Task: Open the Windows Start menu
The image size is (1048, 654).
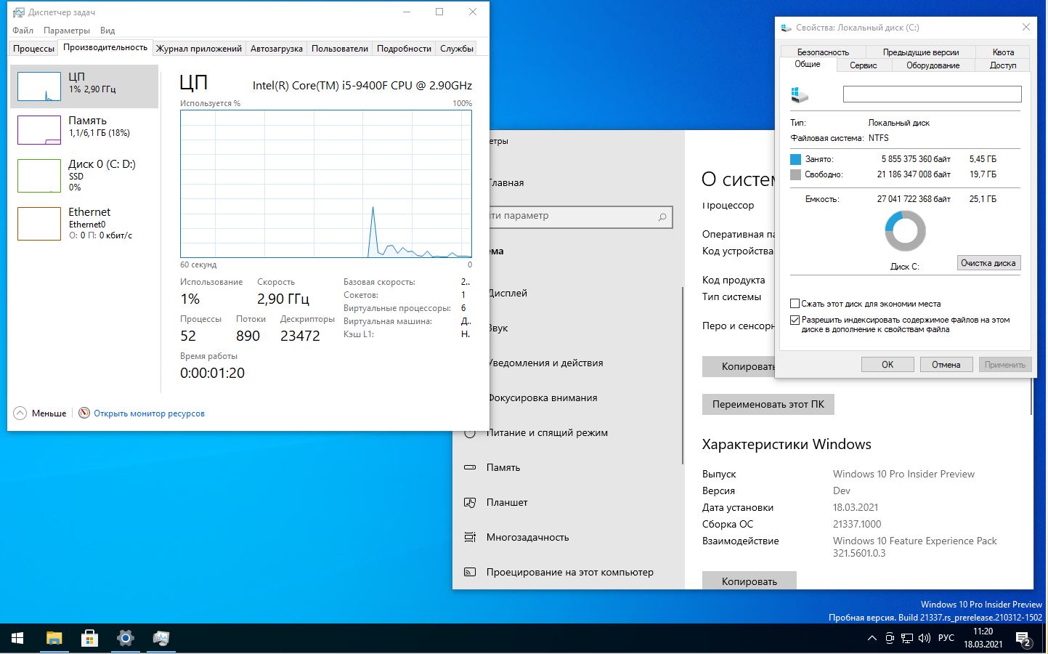Action: 17,639
